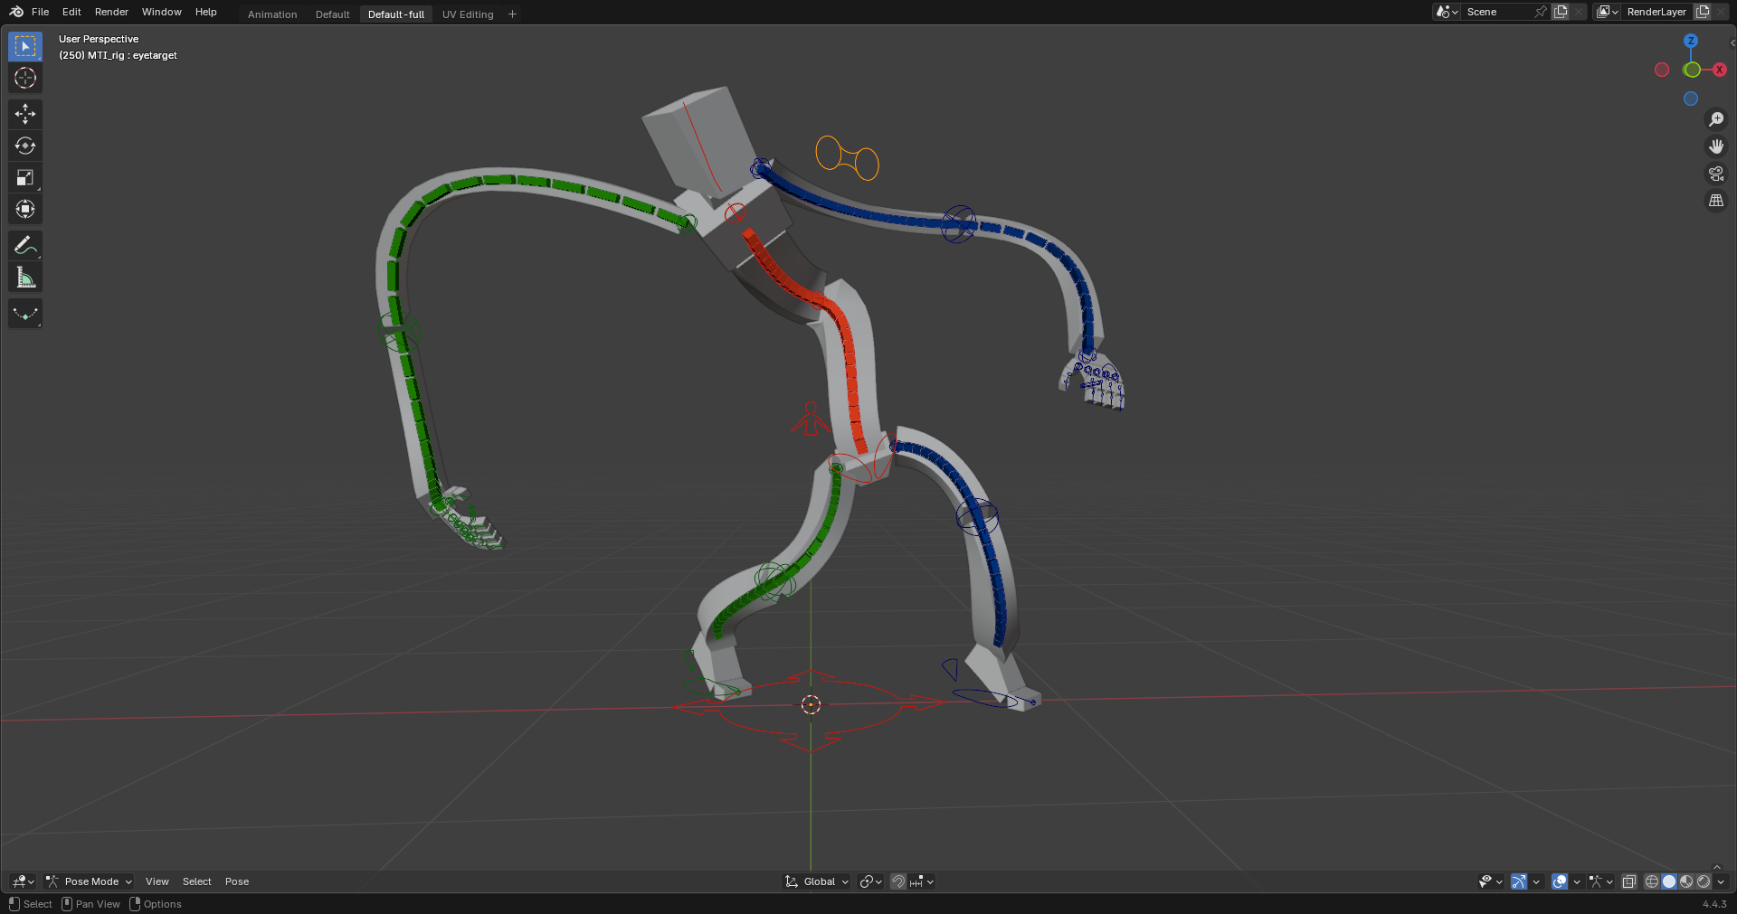
Task: Toggle X-ray display button
Action: [1629, 881]
